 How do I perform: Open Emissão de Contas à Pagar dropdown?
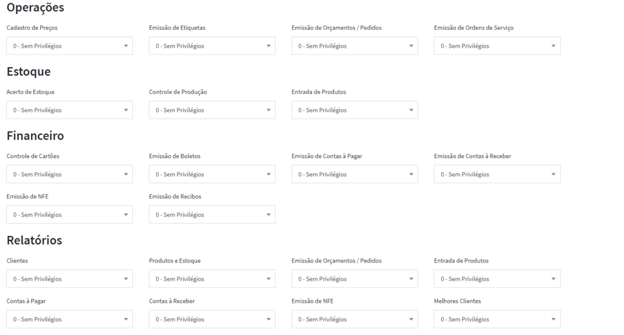point(355,175)
